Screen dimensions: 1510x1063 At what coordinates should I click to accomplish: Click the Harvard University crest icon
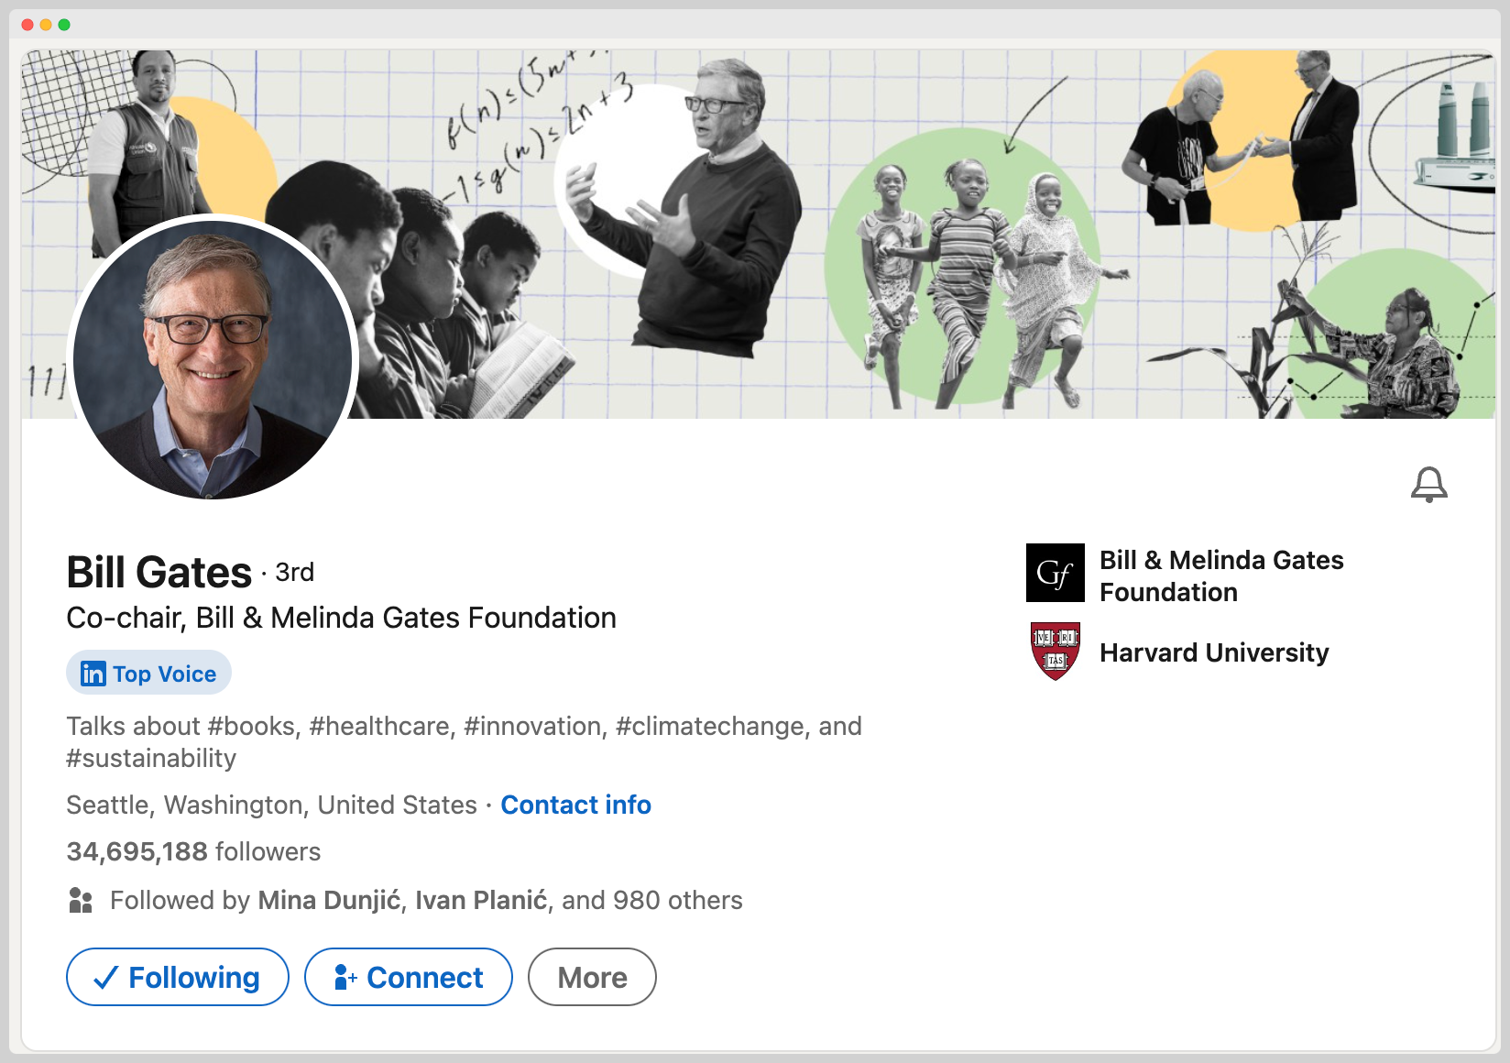click(1055, 652)
